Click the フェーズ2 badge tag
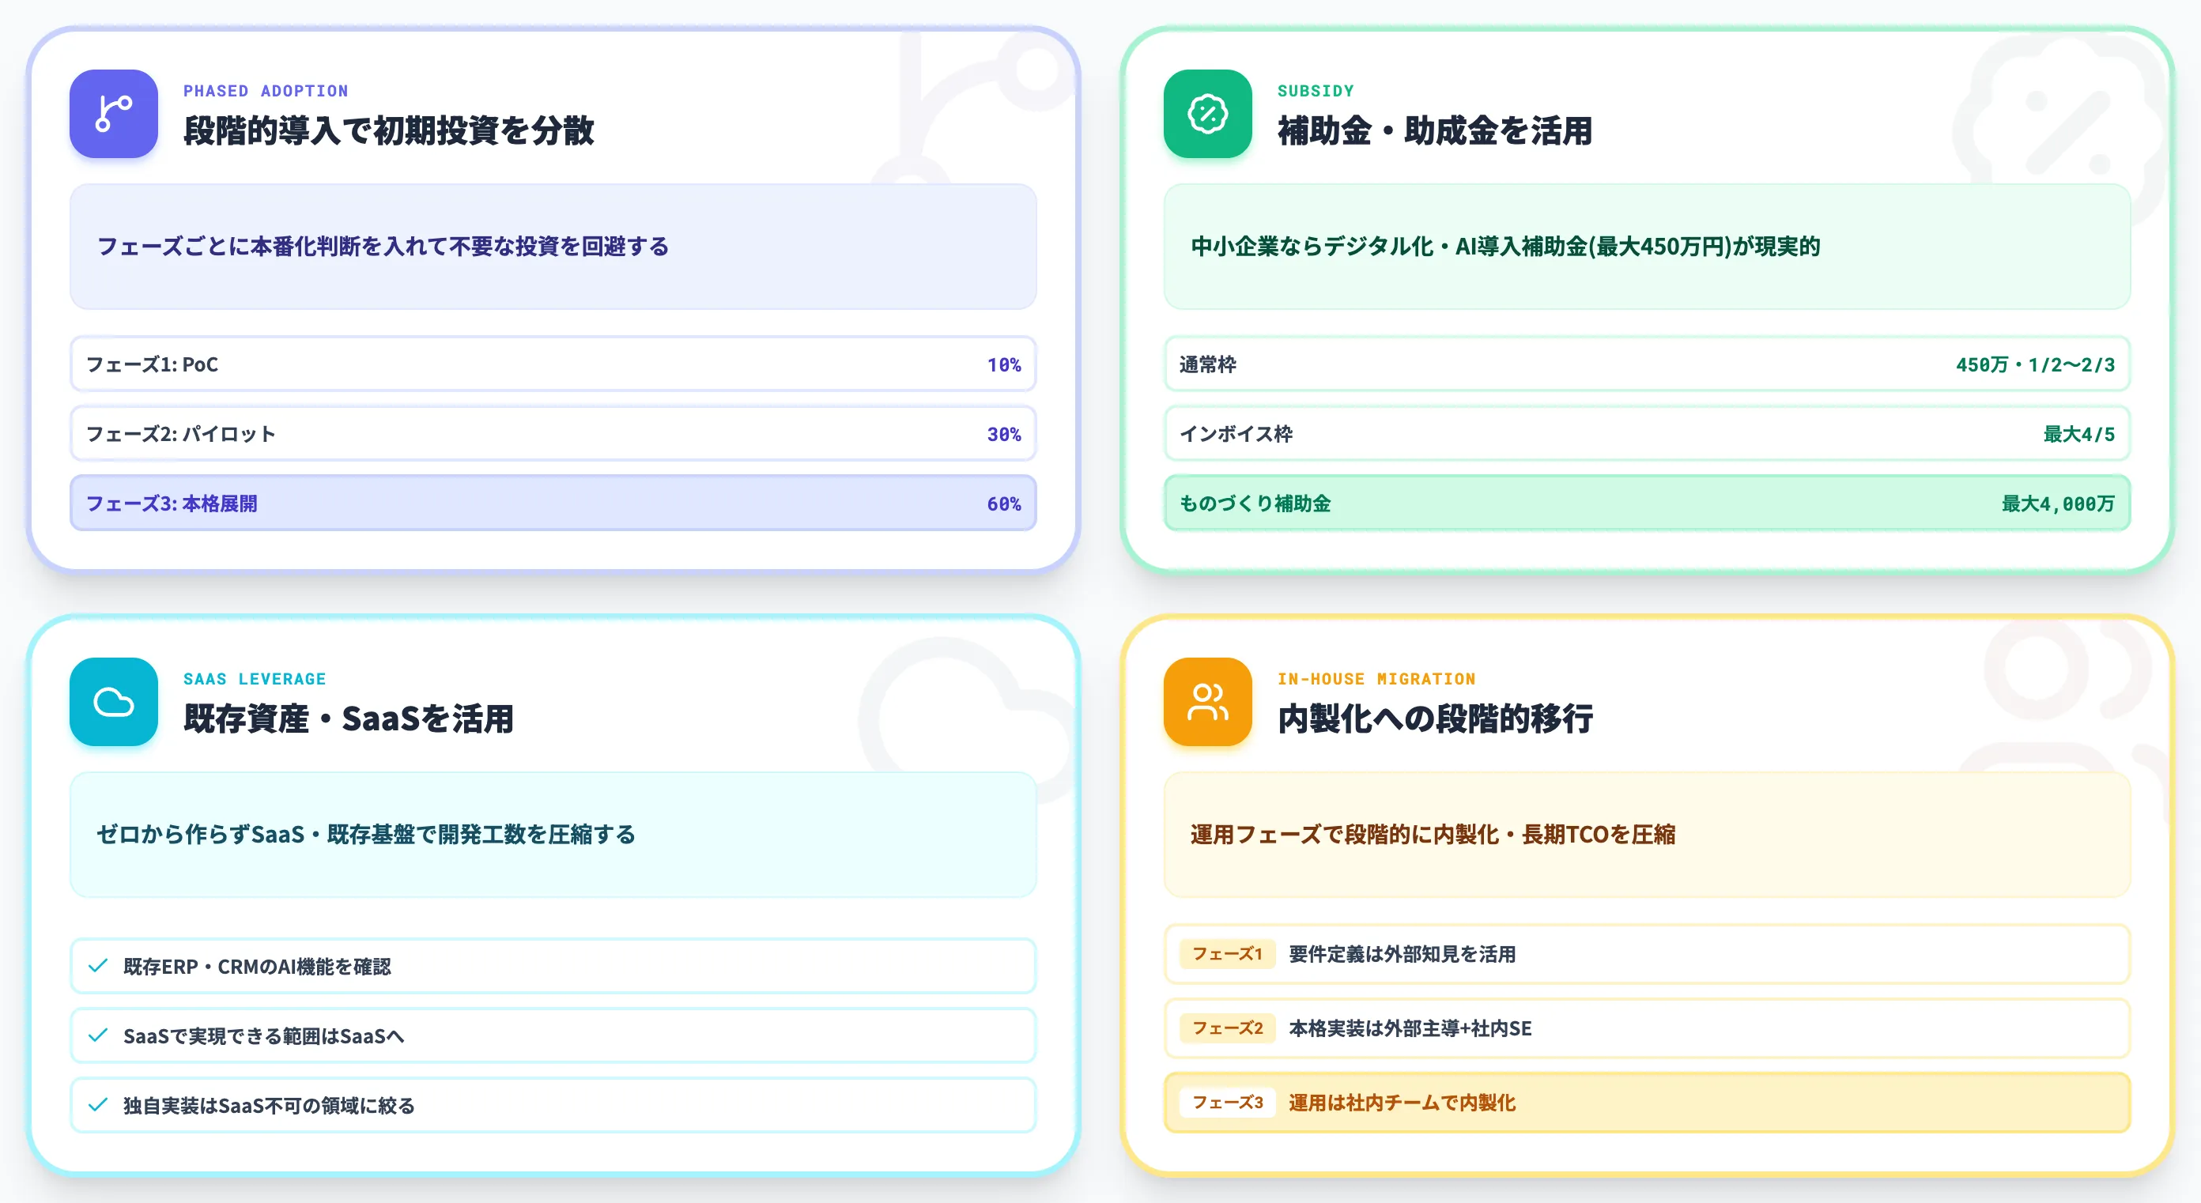The width and height of the screenshot is (2201, 1203). point(1227,1028)
